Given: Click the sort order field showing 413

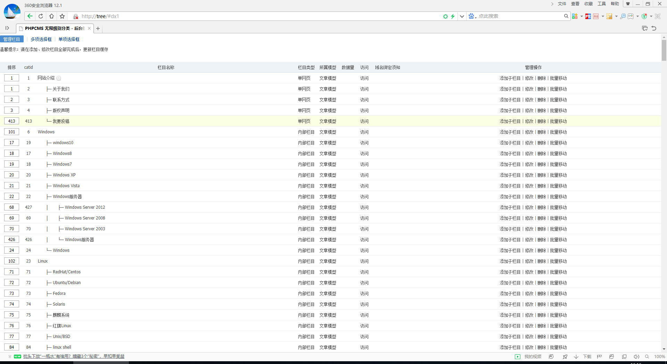Looking at the screenshot, I should coord(11,121).
